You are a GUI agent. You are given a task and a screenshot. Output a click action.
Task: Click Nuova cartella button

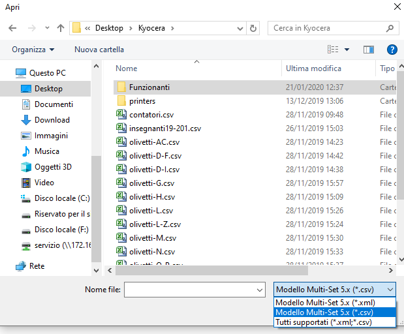coord(99,50)
